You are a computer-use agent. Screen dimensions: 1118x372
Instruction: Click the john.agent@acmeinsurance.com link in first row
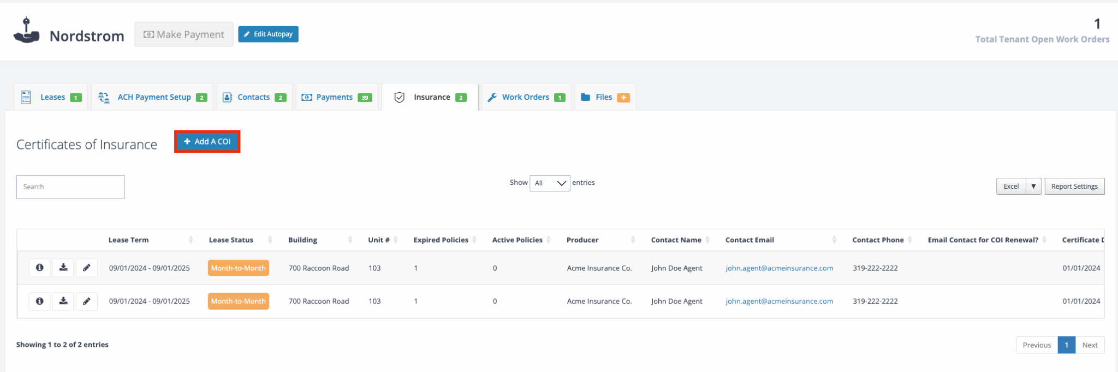[779, 268]
